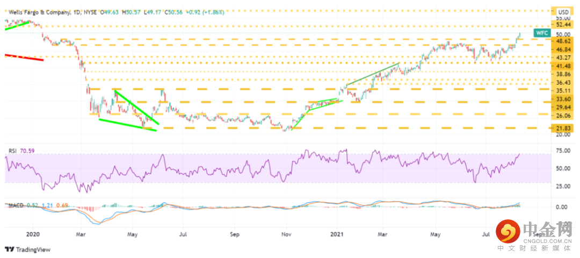The image size is (580, 258).
Task: Click the 29.64 price level label
Action: [x=563, y=107]
